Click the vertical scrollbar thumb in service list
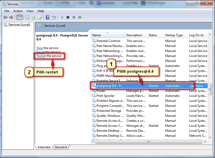The image size is (215, 158). (210, 89)
